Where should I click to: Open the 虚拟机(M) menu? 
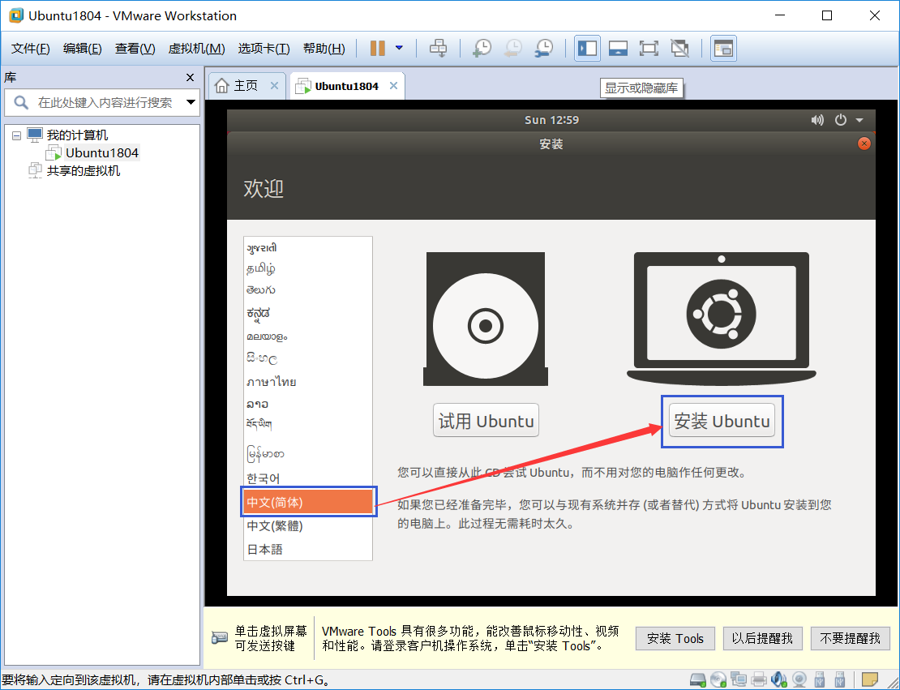pyautogui.click(x=196, y=48)
